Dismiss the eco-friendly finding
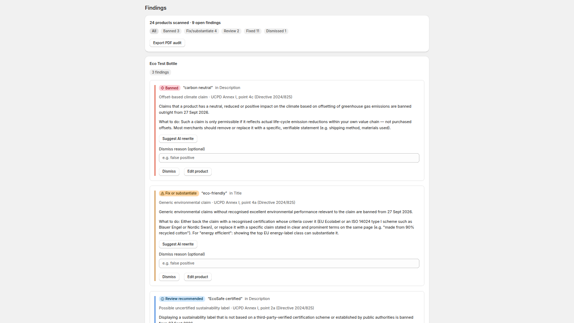The width and height of the screenshot is (574, 323). point(169,277)
